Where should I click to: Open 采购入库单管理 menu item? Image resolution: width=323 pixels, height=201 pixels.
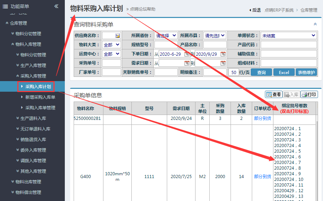click(40, 108)
